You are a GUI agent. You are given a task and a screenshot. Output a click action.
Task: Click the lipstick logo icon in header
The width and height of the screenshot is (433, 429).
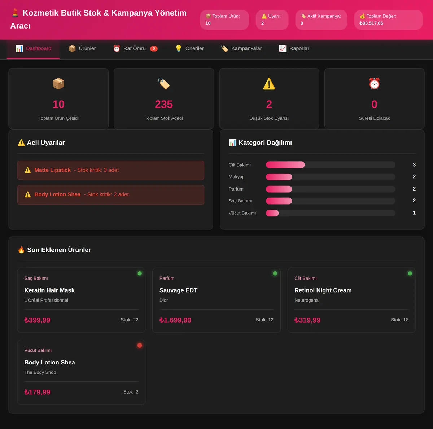15,13
